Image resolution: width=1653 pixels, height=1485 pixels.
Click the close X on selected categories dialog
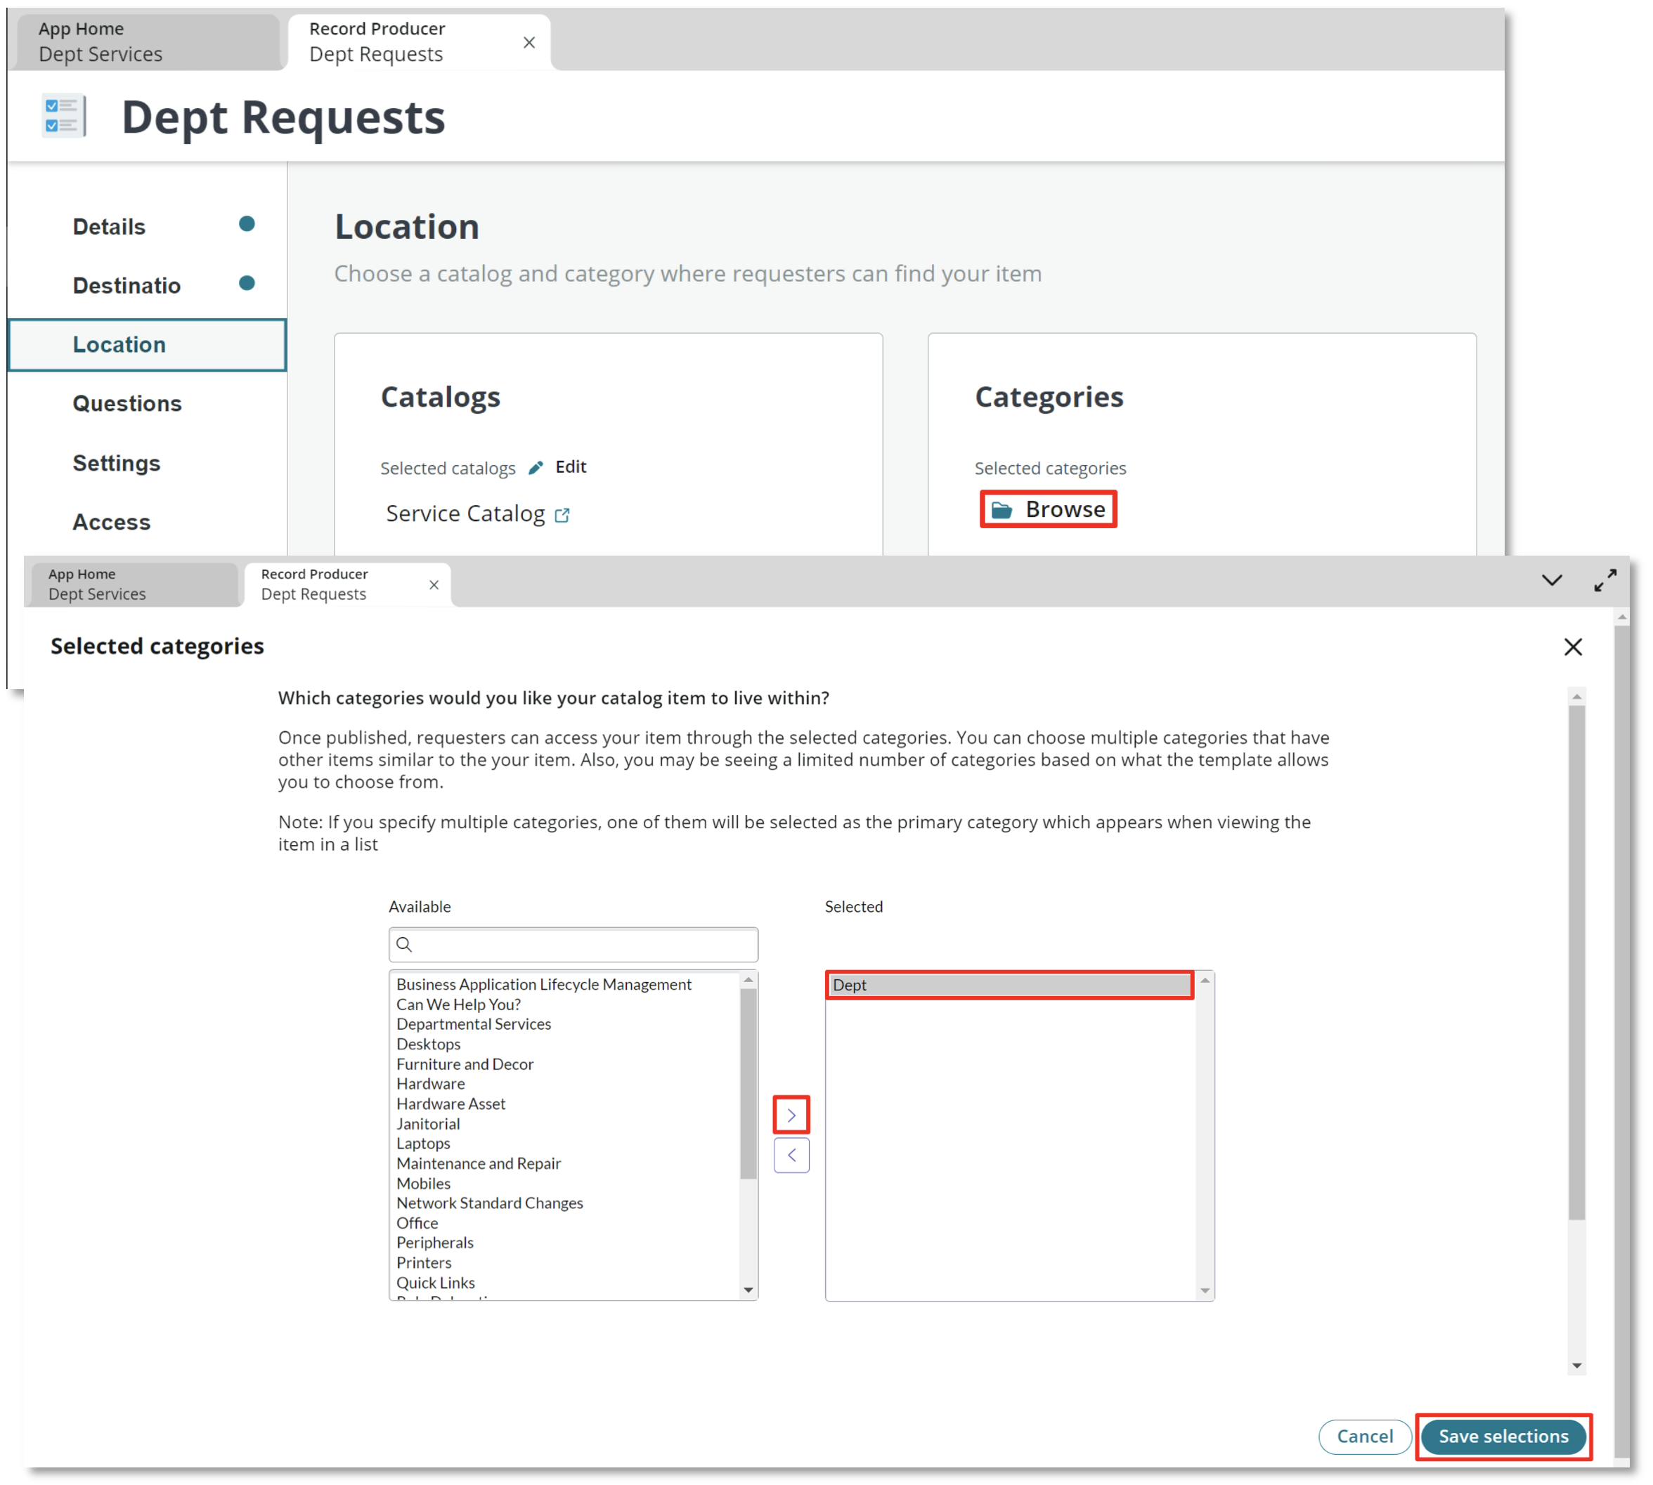[1573, 646]
